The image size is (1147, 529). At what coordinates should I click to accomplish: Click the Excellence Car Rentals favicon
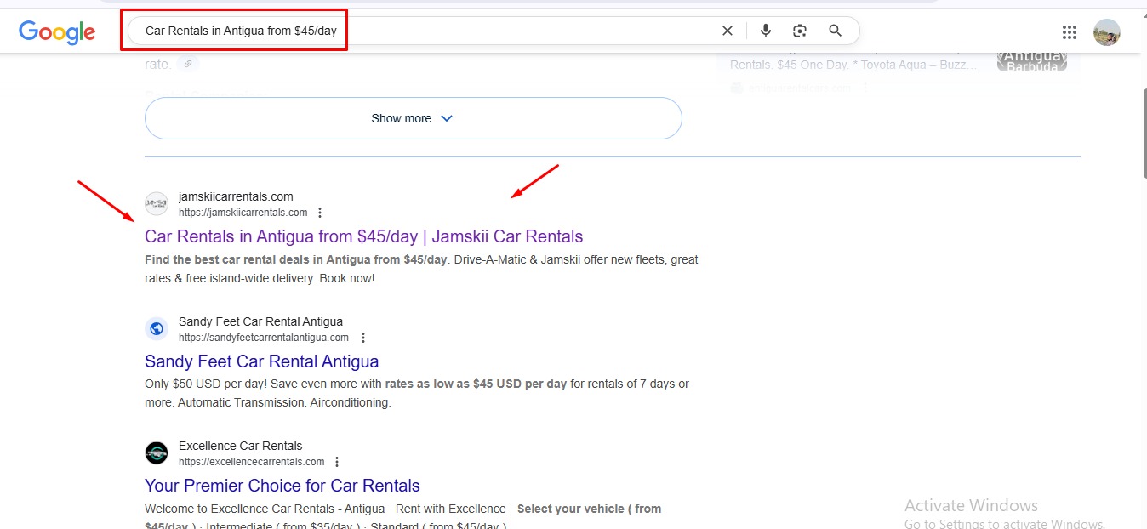click(x=157, y=453)
